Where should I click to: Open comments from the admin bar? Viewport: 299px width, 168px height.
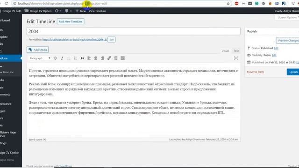click(68, 11)
